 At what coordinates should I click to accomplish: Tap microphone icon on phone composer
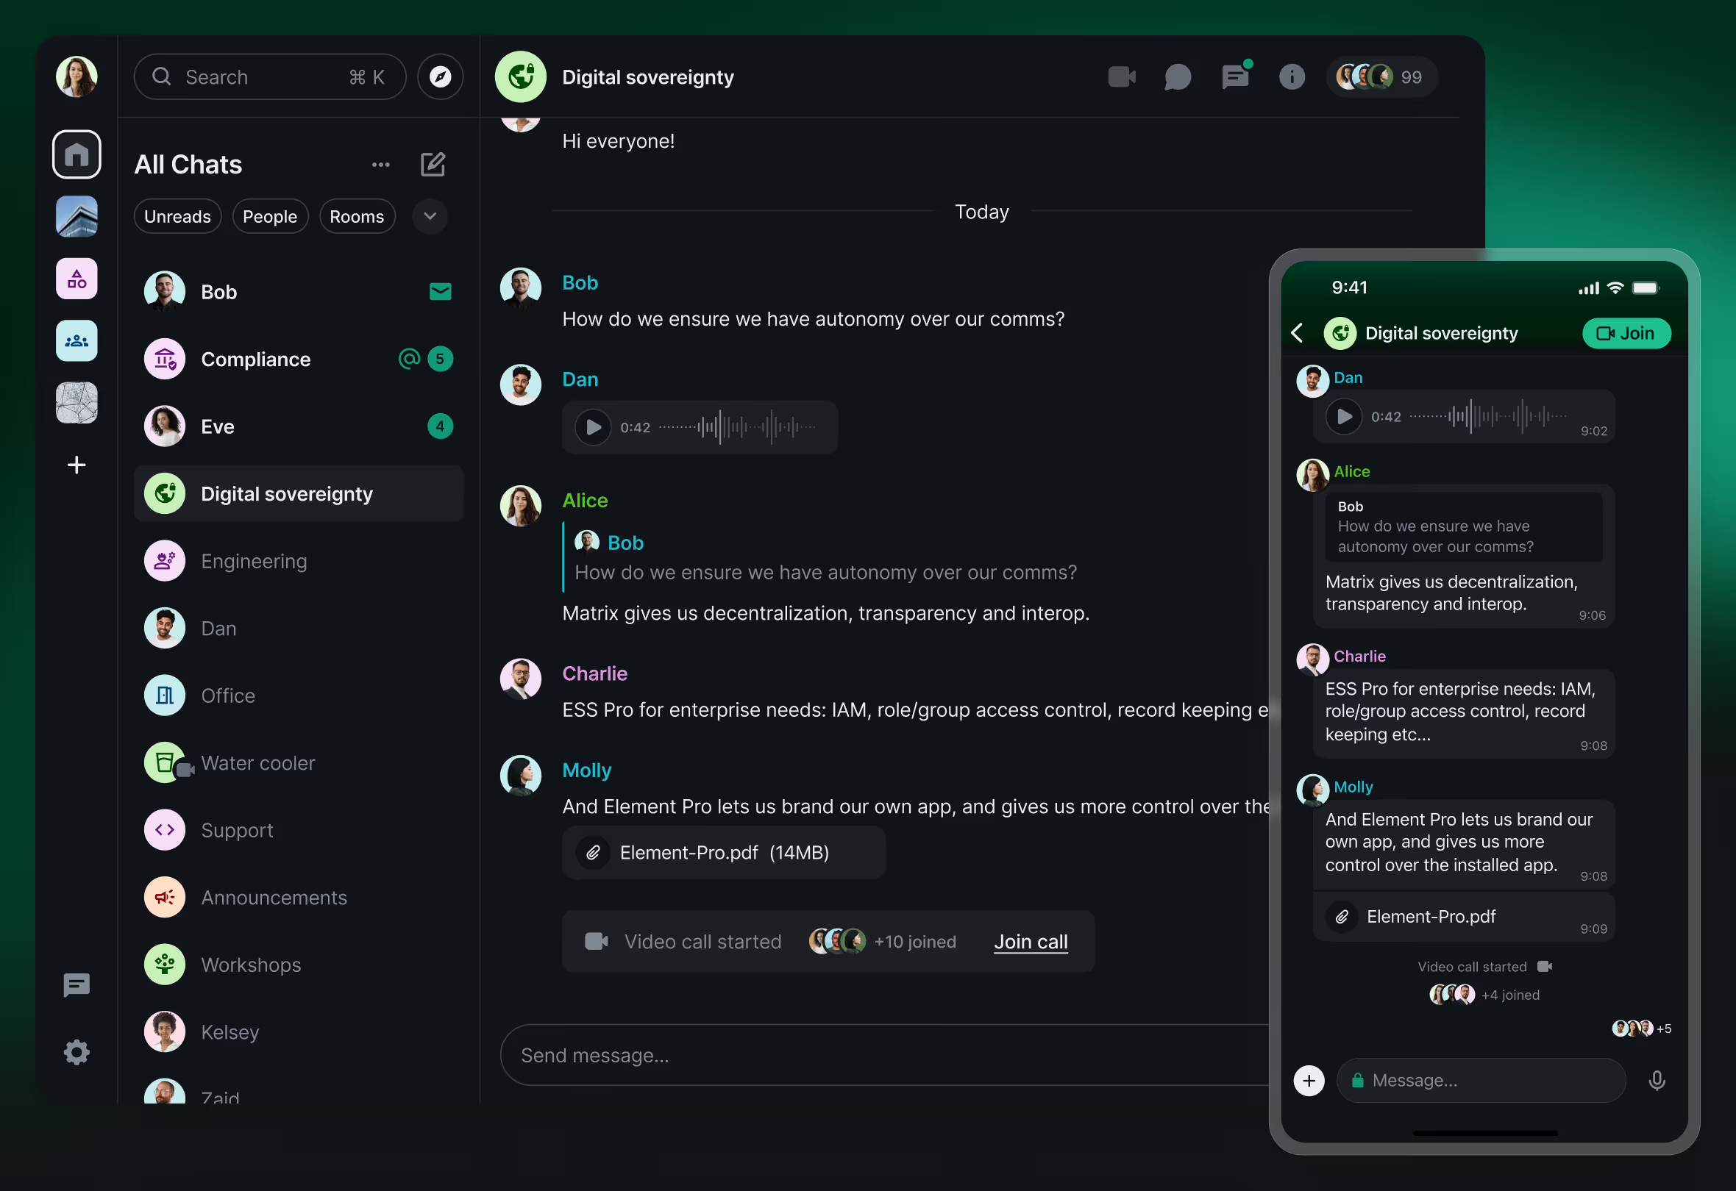coord(1657,1081)
